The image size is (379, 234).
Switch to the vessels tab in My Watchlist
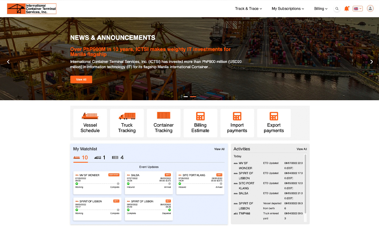[80, 158]
